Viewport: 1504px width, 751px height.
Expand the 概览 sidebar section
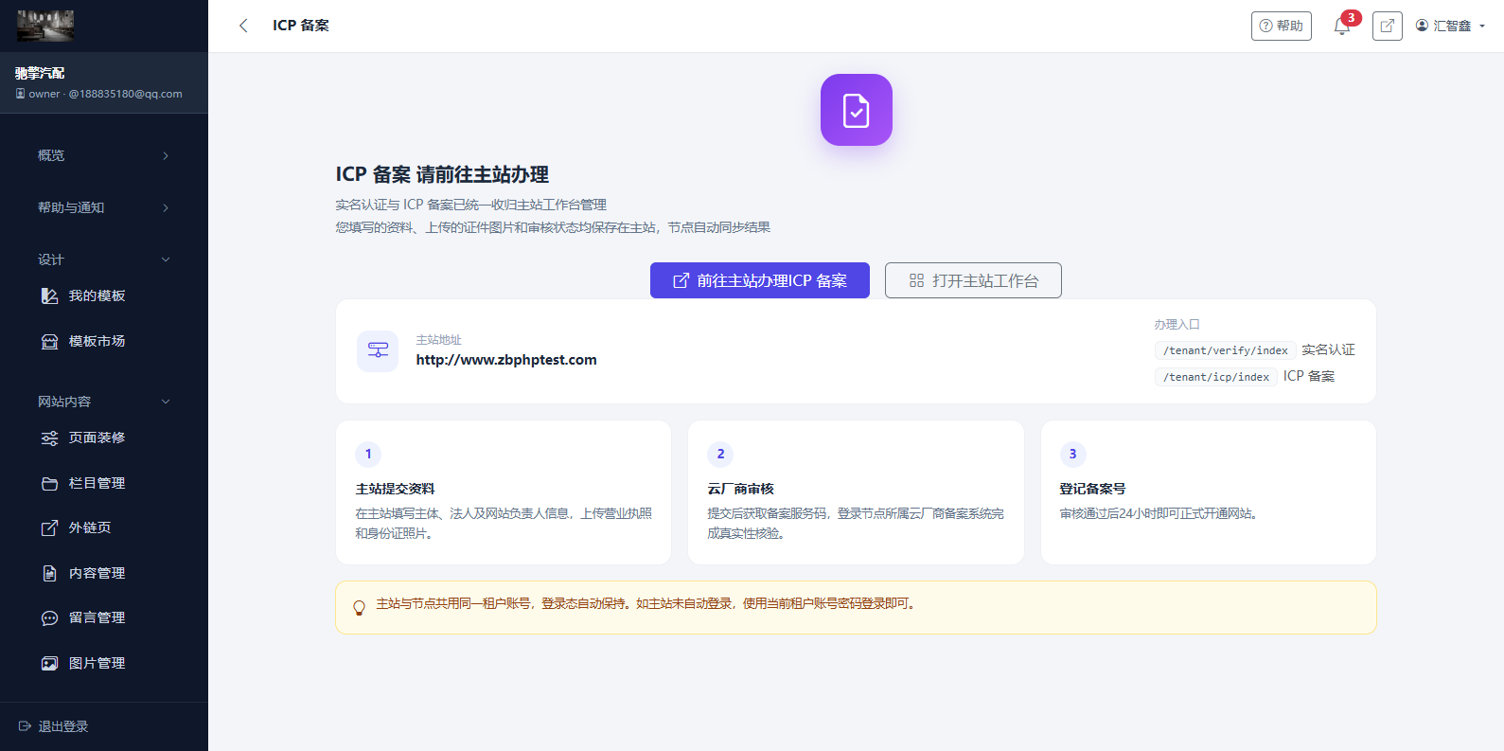point(104,155)
